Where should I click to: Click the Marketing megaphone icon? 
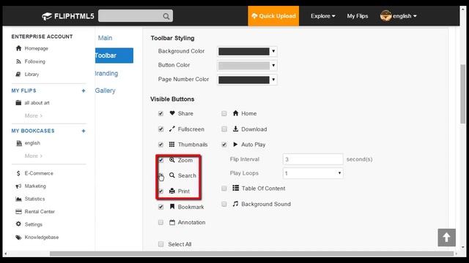[18, 186]
